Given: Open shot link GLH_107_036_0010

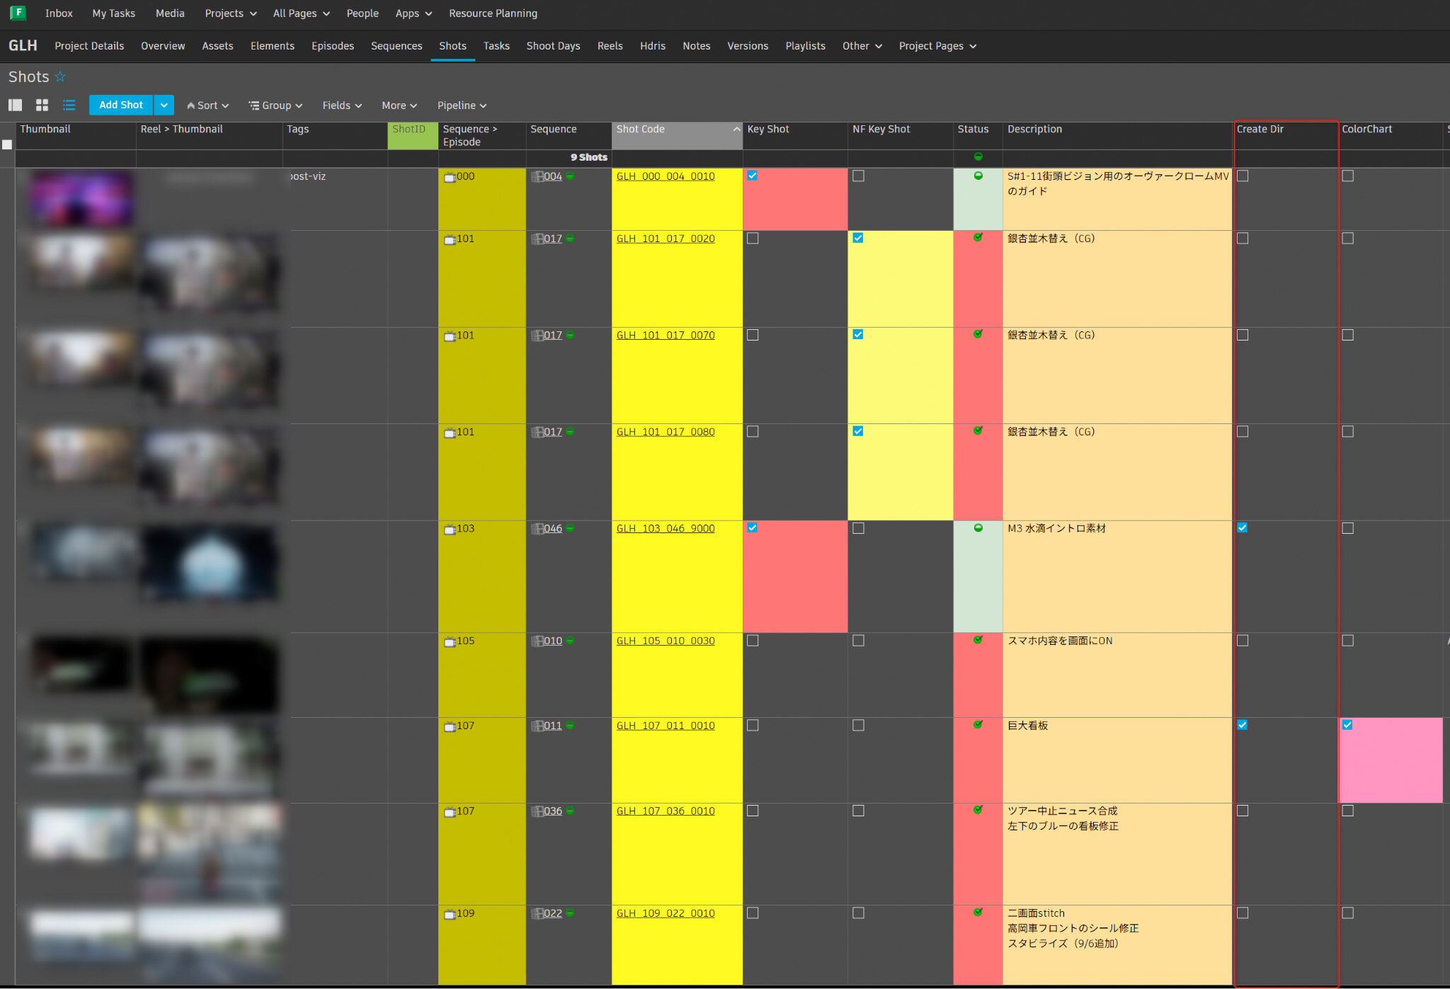Looking at the screenshot, I should 665,811.
